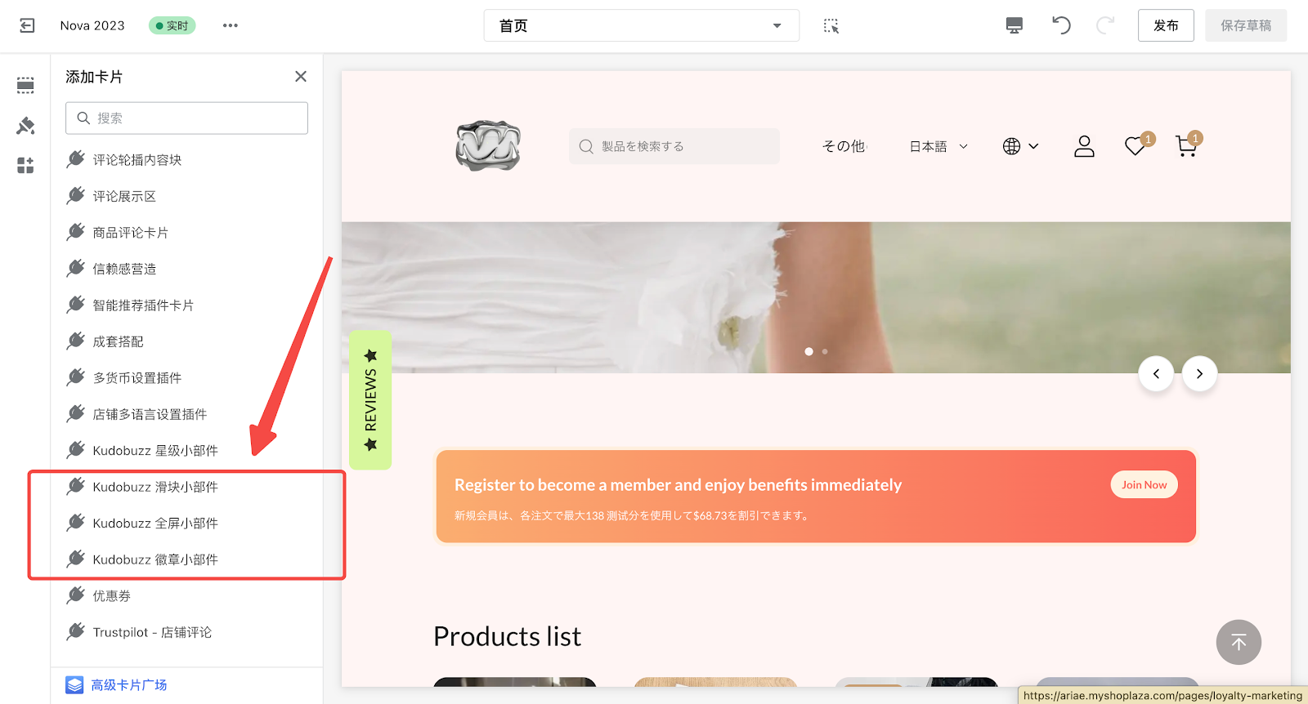Image resolution: width=1308 pixels, height=704 pixels.
Task: Expand the 日本語 language dropdown
Action: pyautogui.click(x=938, y=146)
